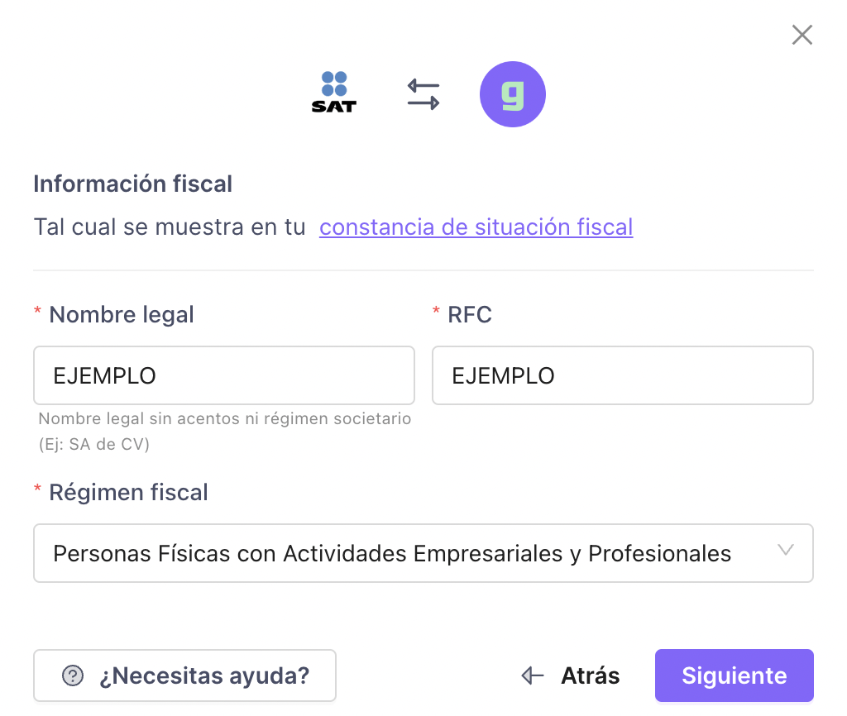The image size is (847, 716).
Task: Click the helper text mentioning SA de CV
Action: tap(225, 432)
